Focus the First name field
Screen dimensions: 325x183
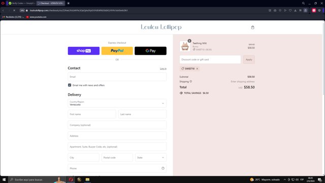pos(92,114)
